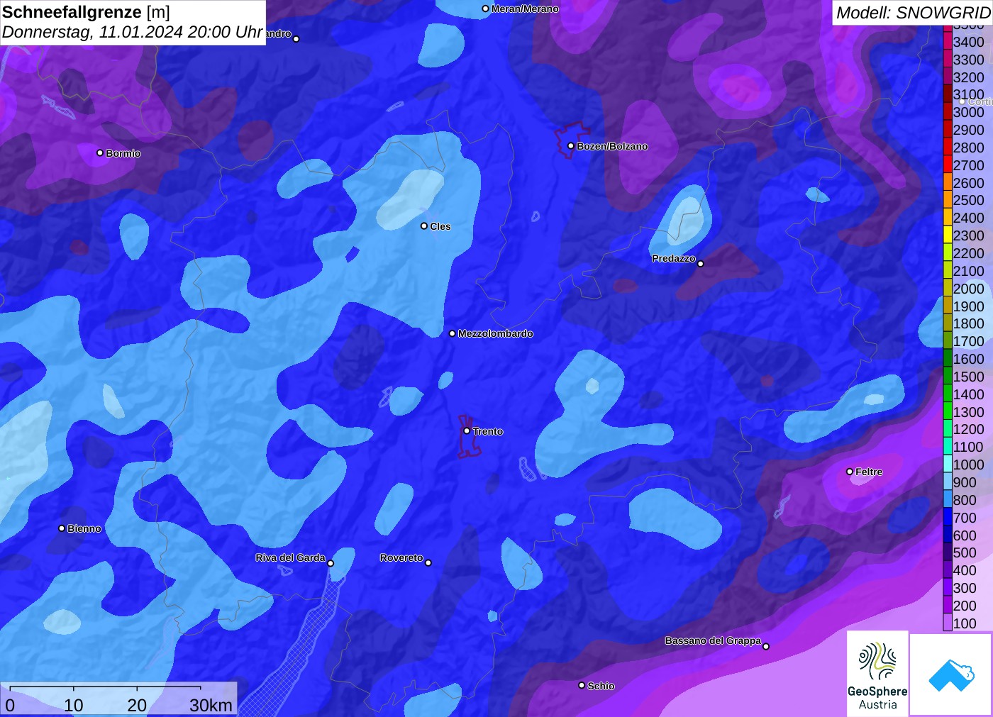Click the Schio town marker
The height and width of the screenshot is (717, 993).
(x=582, y=685)
